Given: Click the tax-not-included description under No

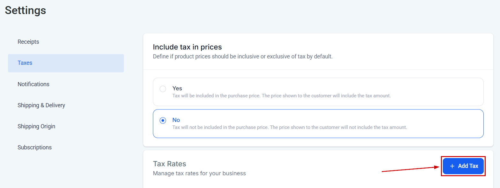Looking at the screenshot, I should (x=290, y=127).
